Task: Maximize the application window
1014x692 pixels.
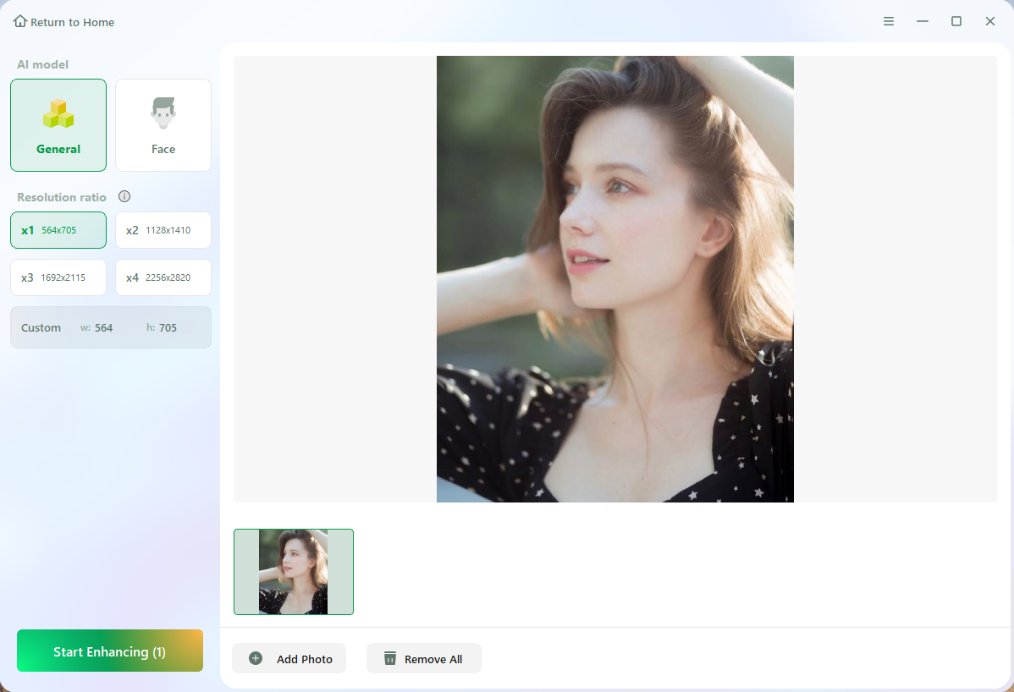Action: [x=956, y=21]
